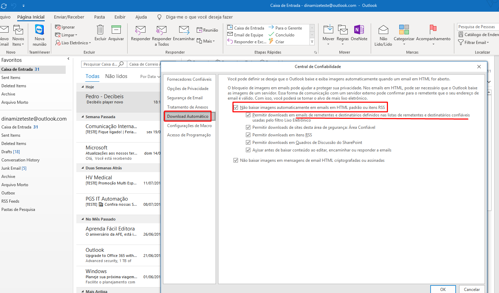
Task: Open the Página Inicial ribbon tab
Action: tap(31, 17)
